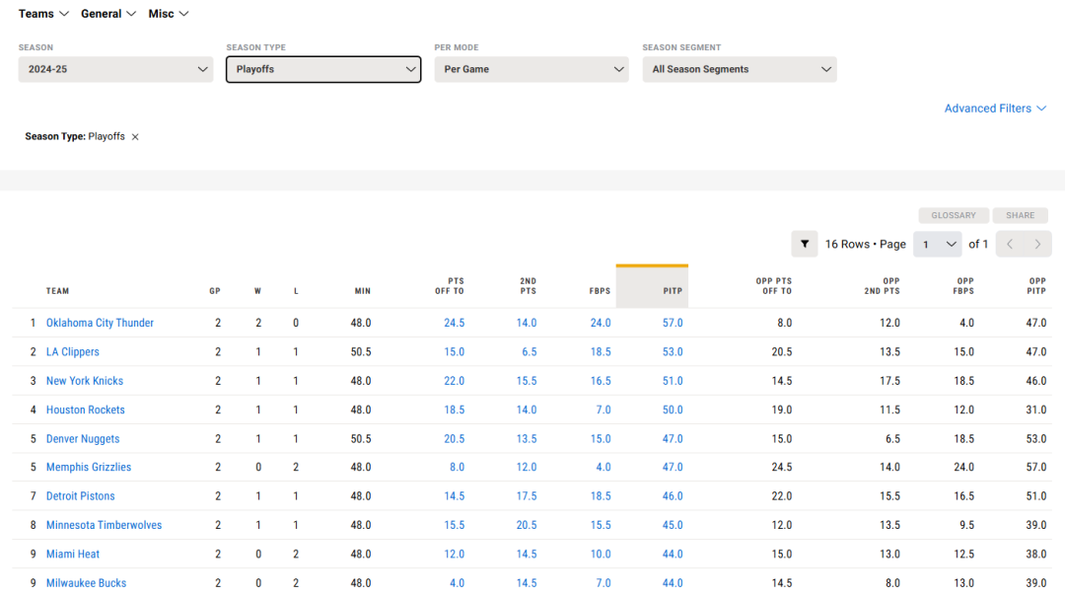Open the General menu
Viewport: 1065px width, 596px height.
click(108, 14)
